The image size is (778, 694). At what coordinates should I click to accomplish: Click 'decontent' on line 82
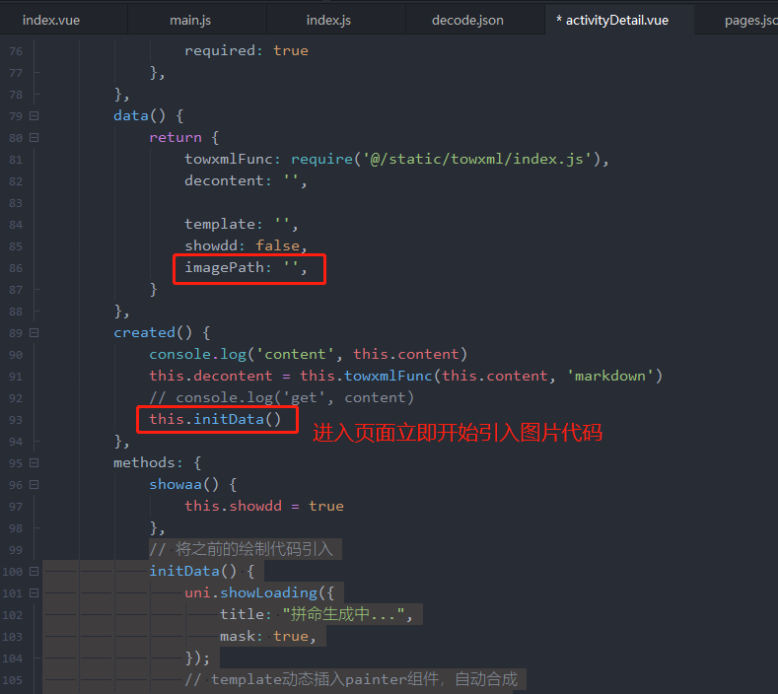[x=224, y=180]
